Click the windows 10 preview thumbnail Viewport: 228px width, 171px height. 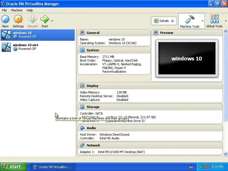pyautogui.click(x=187, y=58)
